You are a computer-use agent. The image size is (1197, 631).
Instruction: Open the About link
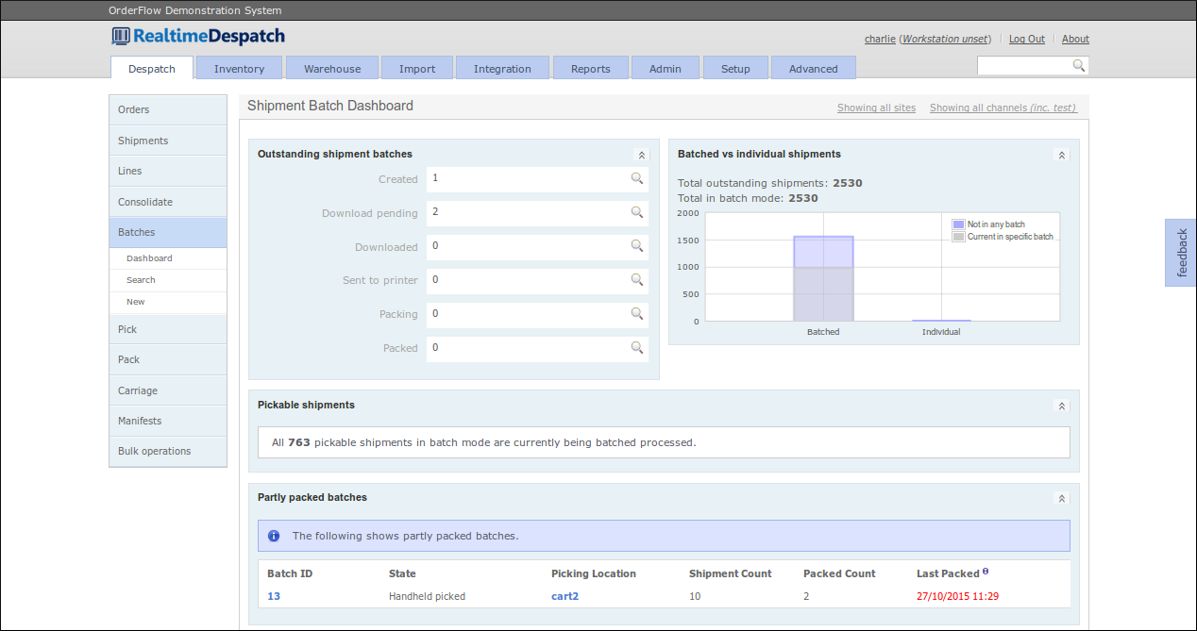[x=1075, y=39]
